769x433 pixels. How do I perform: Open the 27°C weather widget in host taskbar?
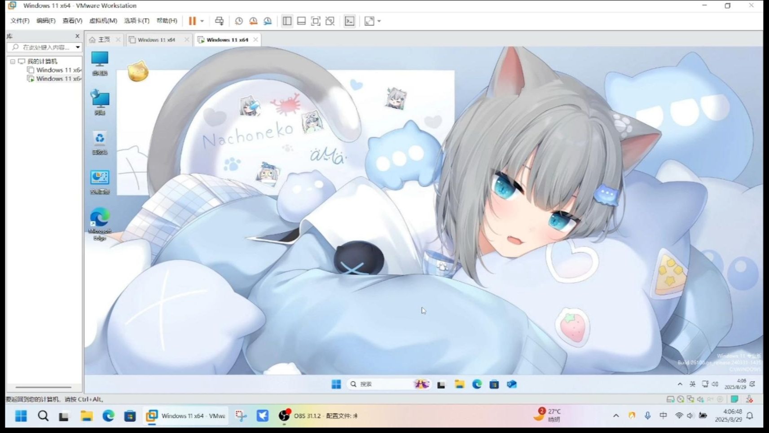pyautogui.click(x=547, y=415)
